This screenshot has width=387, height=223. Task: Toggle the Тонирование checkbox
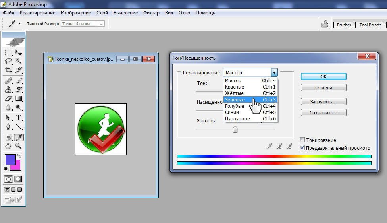click(x=302, y=140)
